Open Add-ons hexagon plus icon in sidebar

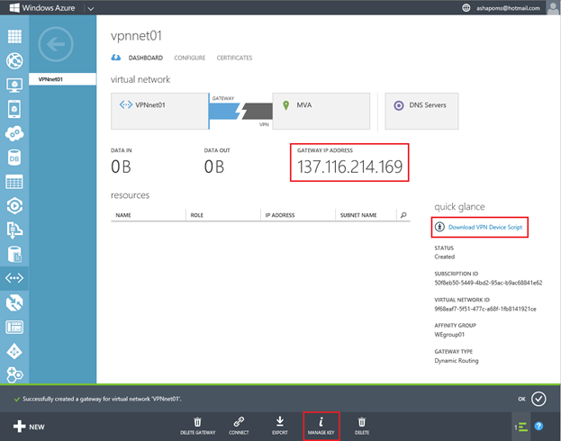pyautogui.click(x=14, y=374)
